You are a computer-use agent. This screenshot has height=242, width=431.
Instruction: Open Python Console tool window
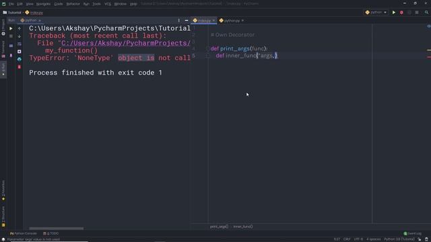click(23, 233)
